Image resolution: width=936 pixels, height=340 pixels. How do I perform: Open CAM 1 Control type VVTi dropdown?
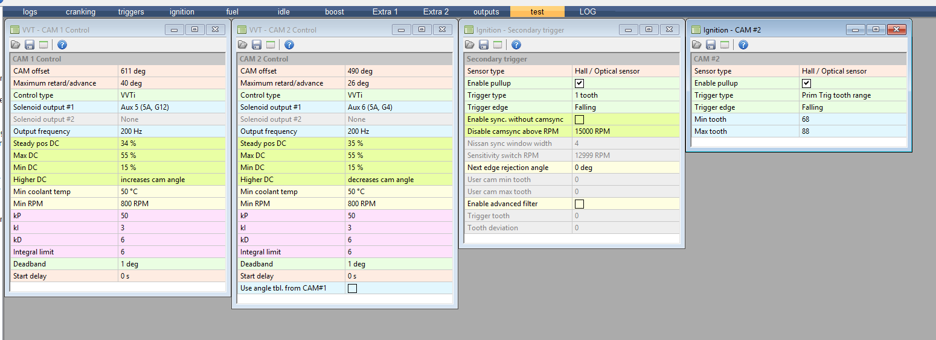pos(171,95)
